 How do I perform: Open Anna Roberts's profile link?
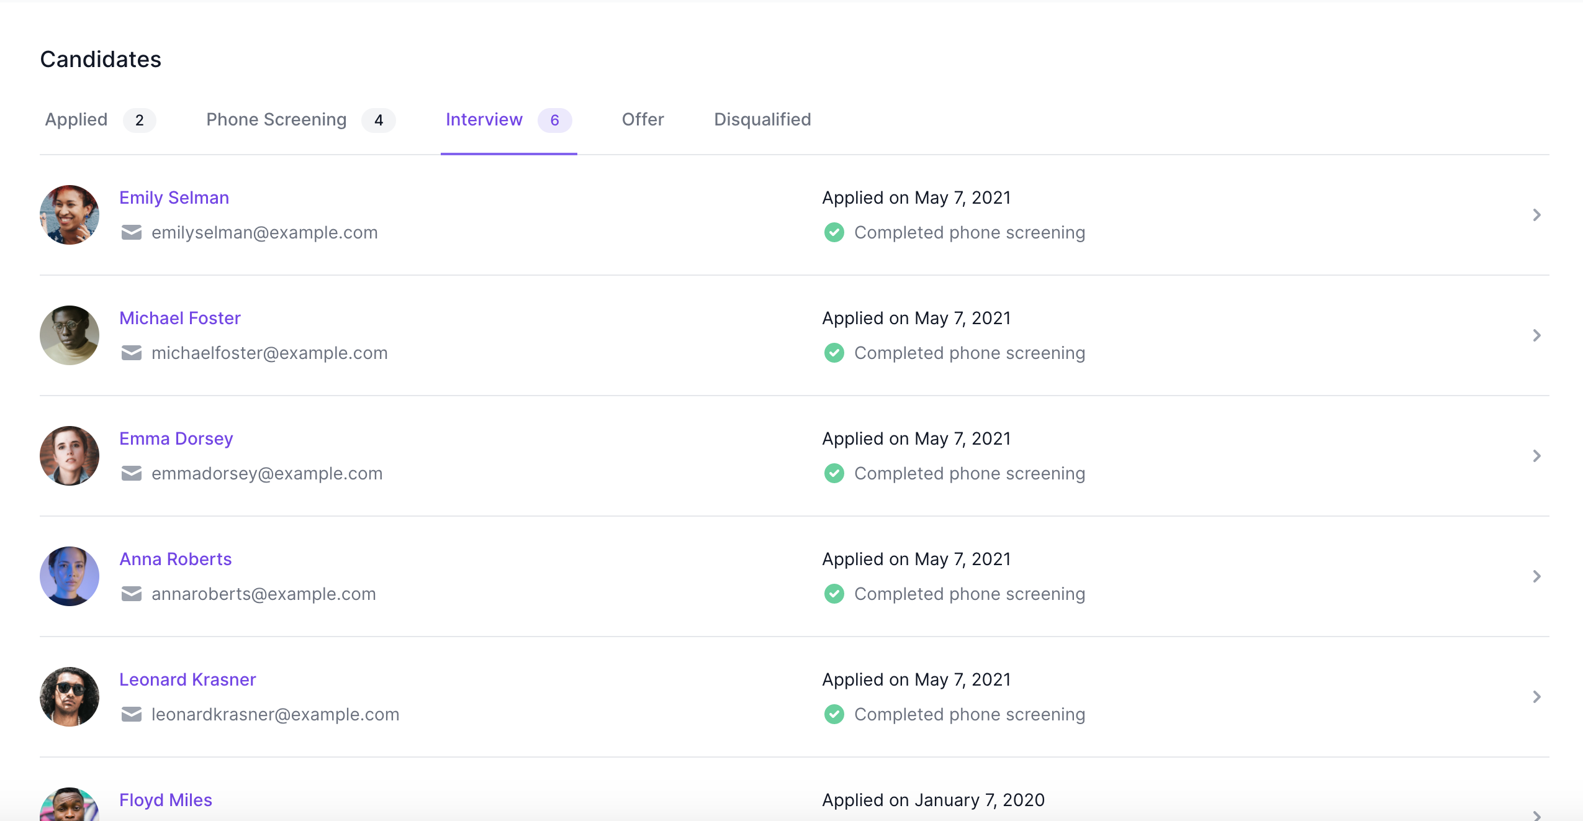tap(176, 559)
